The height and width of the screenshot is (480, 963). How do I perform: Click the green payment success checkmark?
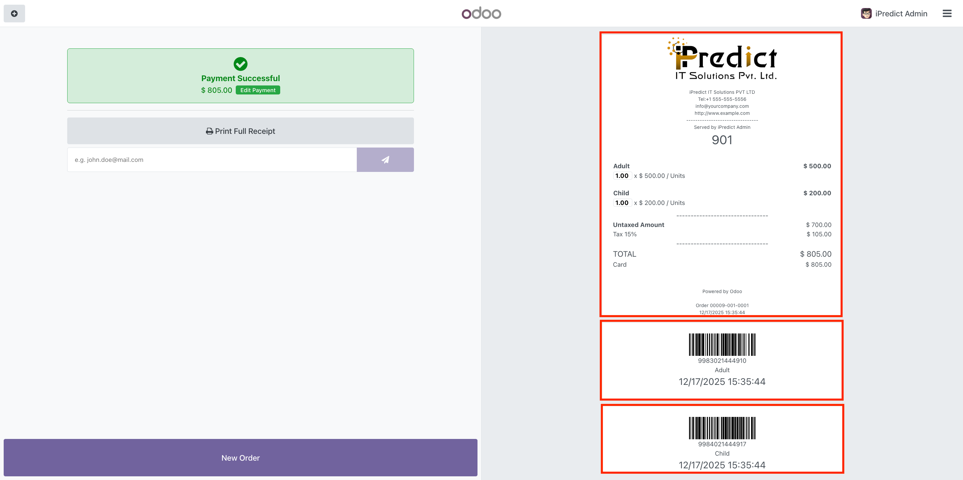(x=240, y=64)
